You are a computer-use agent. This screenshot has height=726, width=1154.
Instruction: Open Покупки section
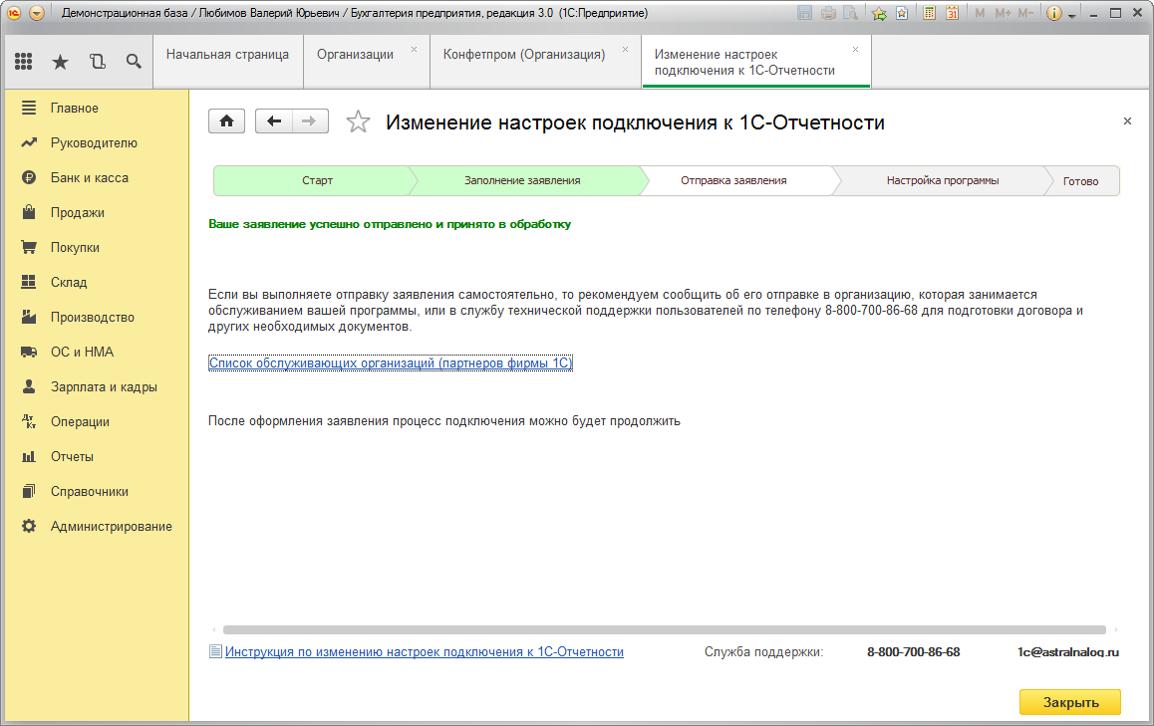[x=97, y=248]
